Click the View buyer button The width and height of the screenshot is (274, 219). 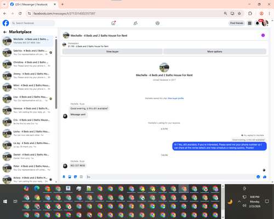coord(112,51)
